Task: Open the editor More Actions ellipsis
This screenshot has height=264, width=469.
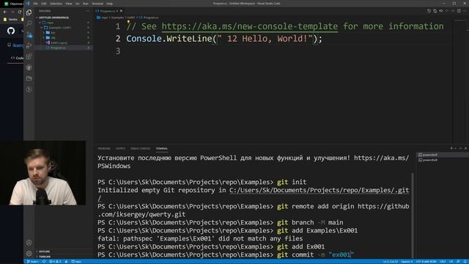Action: tap(465, 11)
